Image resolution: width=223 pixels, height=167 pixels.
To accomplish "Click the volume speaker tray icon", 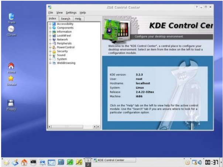I will [x=200, y=162].
